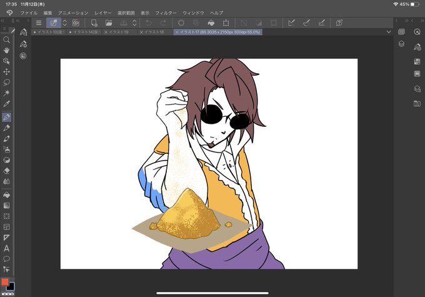Image resolution: width=425 pixels, height=297 pixels.
Task: Select the Auto Select magic wand
Action: coord(6,93)
